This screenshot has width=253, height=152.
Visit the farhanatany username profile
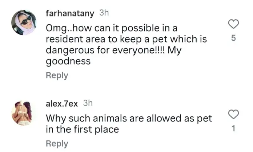point(70,13)
